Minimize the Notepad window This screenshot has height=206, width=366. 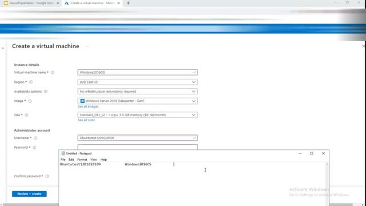(x=300, y=153)
